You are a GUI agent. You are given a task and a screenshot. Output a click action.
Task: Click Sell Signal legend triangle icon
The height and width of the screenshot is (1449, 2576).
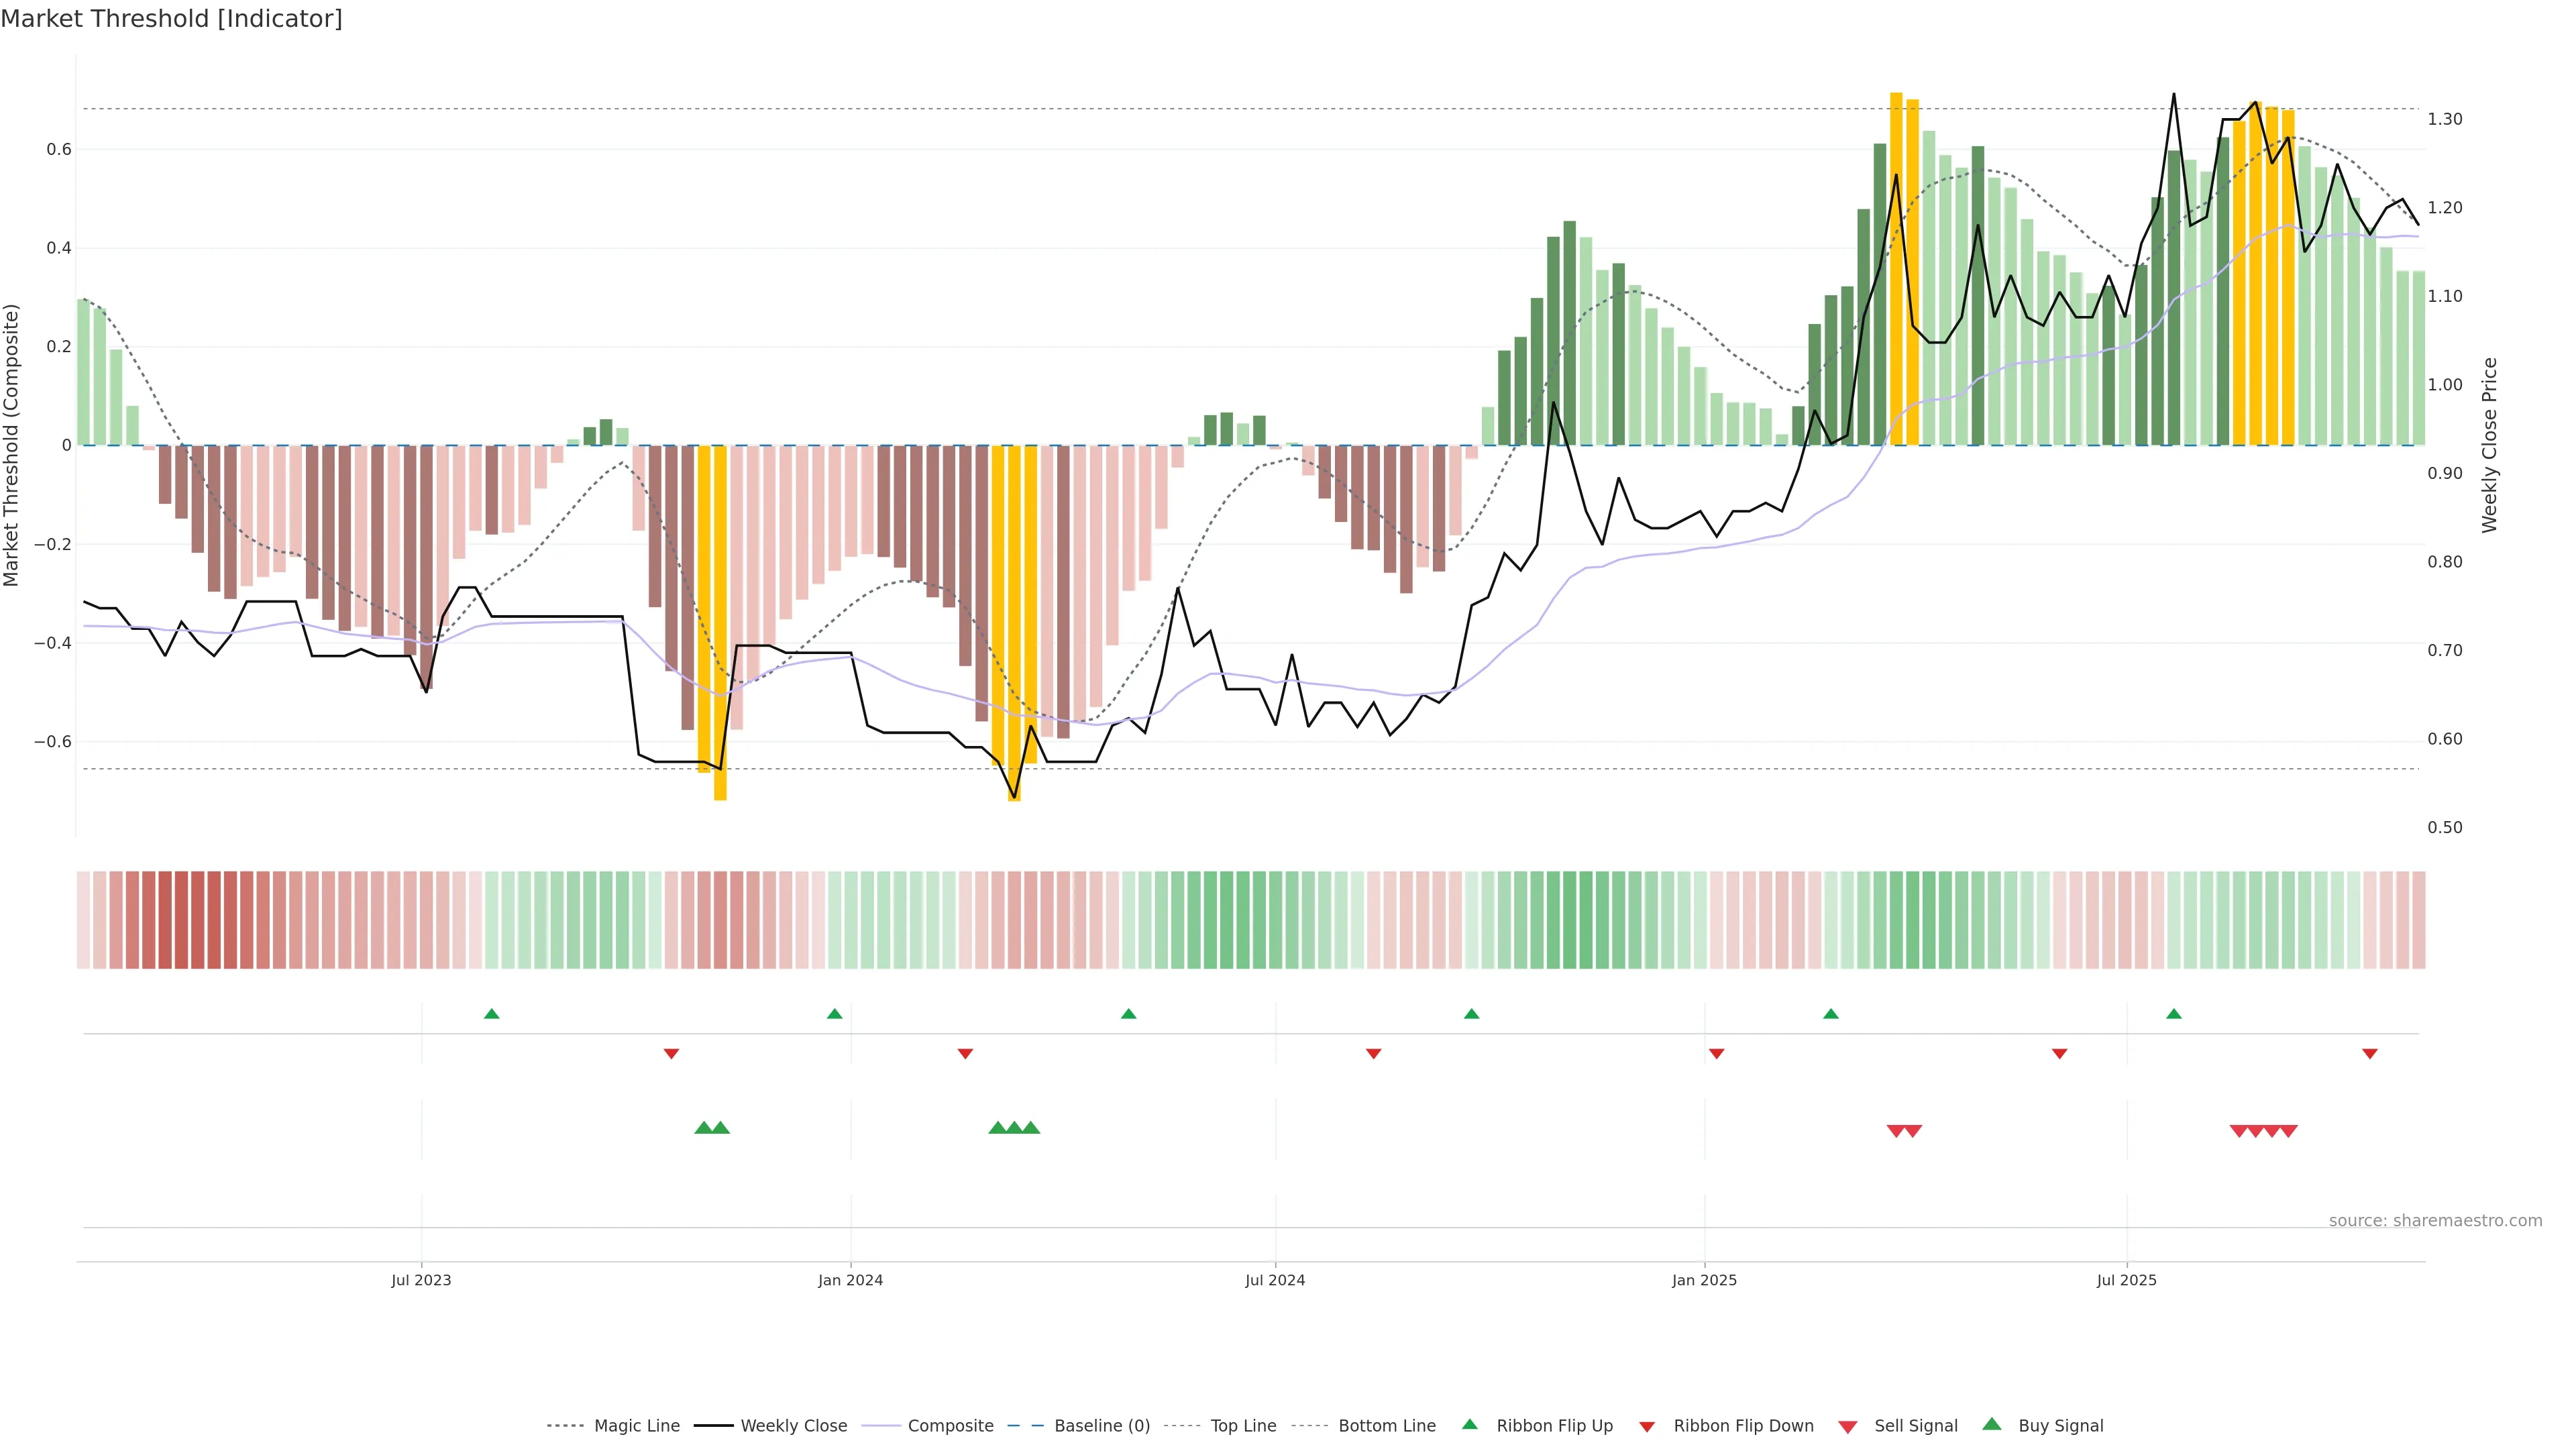point(1848,1427)
